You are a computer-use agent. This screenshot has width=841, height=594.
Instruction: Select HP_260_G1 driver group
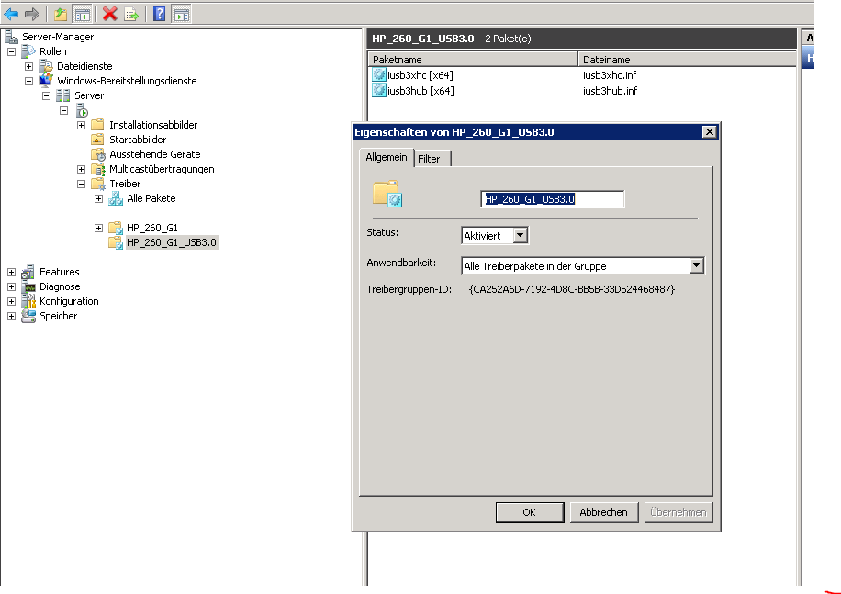coord(151,228)
